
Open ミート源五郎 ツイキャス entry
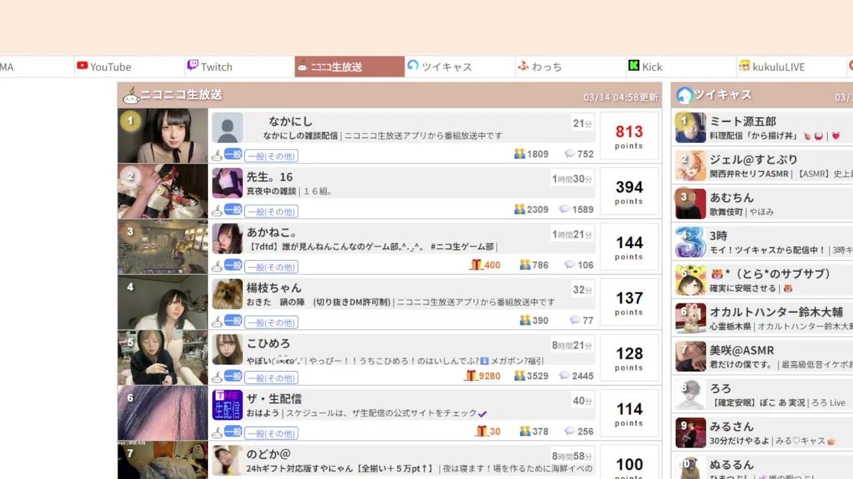coord(762,128)
